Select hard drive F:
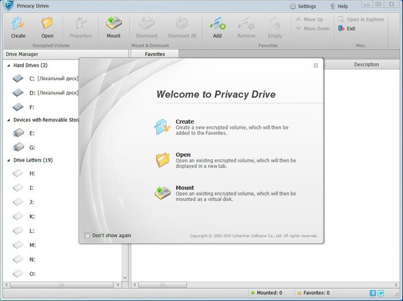Screen dimensions: 403x301 pyautogui.click(x=24, y=107)
